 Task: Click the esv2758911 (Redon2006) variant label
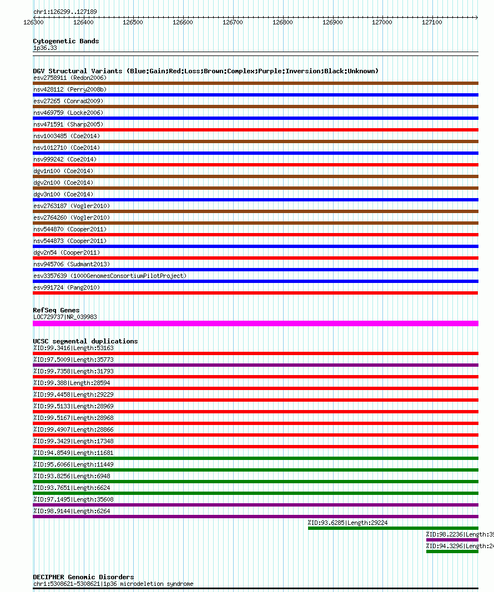click(x=70, y=78)
